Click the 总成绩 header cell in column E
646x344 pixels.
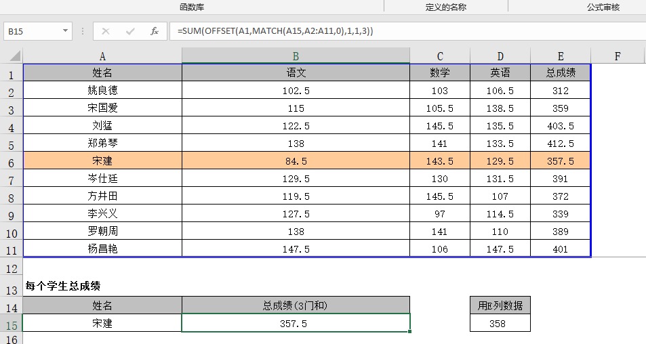(561, 72)
